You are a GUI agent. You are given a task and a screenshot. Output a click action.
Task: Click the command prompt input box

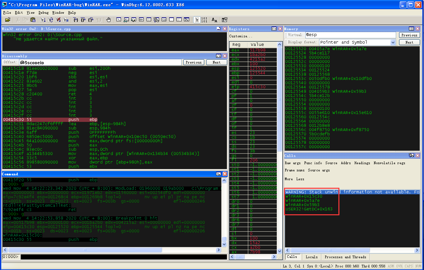click(123, 257)
